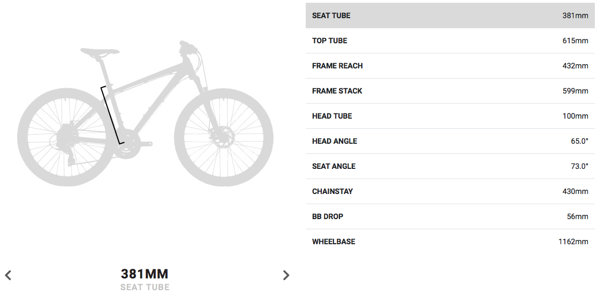Select the BB DROP row
This screenshot has width=597, height=295.
point(450,216)
